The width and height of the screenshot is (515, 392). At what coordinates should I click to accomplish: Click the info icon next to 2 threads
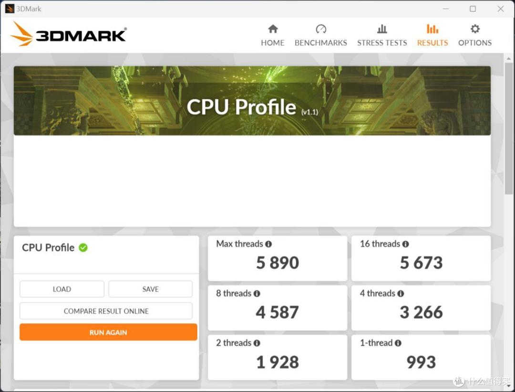[257, 343]
